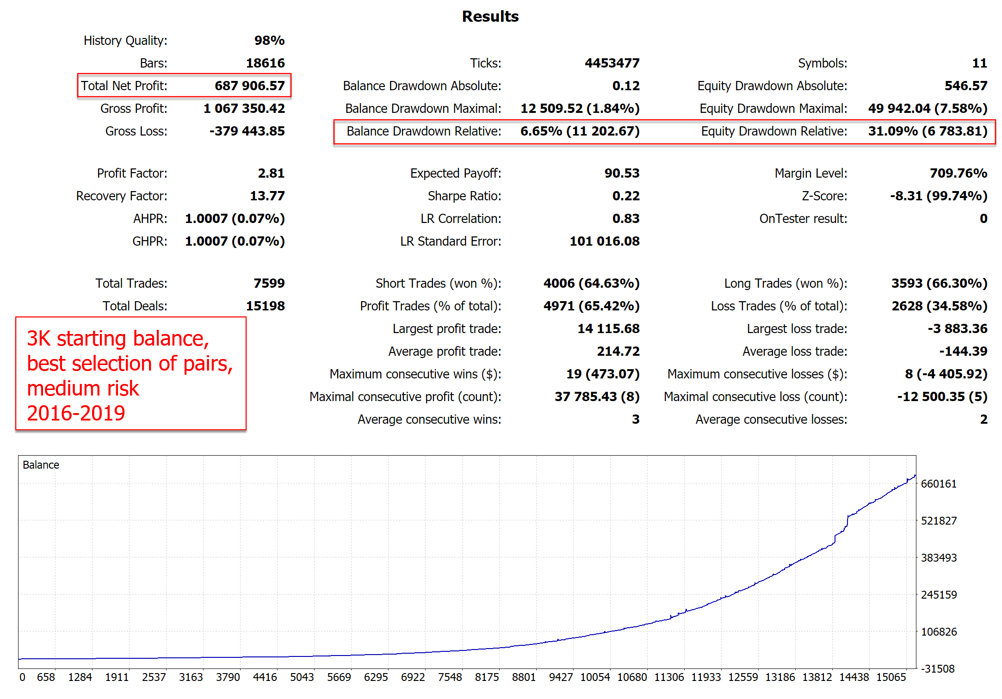Click the Margin Level 709.76% value

click(958, 173)
